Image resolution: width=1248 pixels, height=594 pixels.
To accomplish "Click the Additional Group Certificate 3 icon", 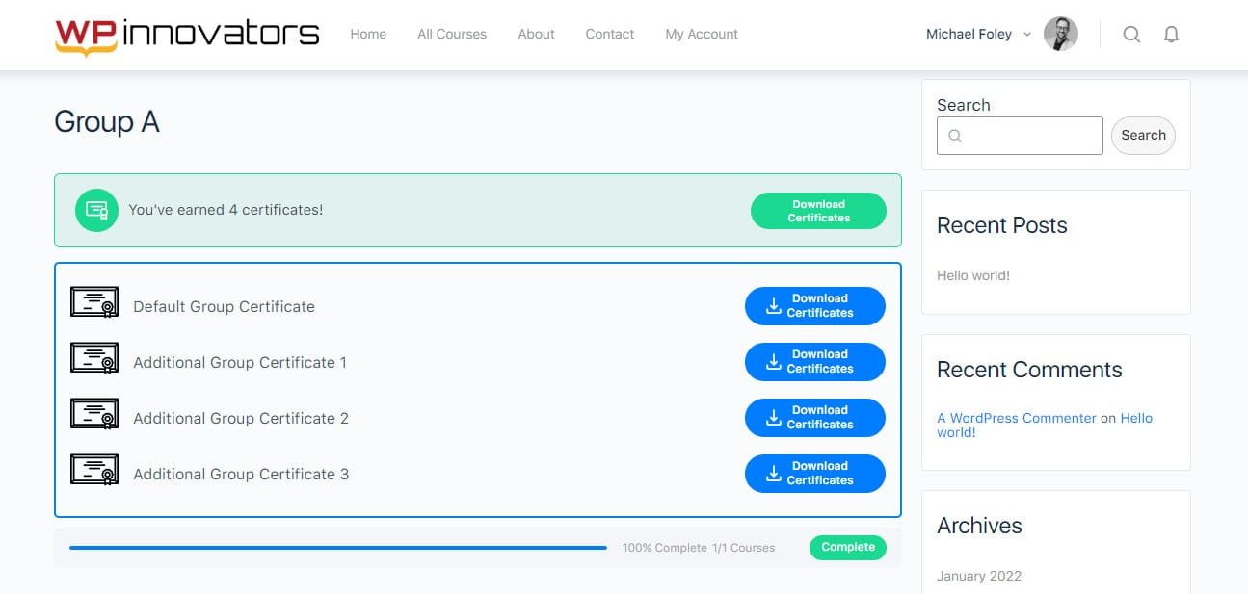I will 94,470.
